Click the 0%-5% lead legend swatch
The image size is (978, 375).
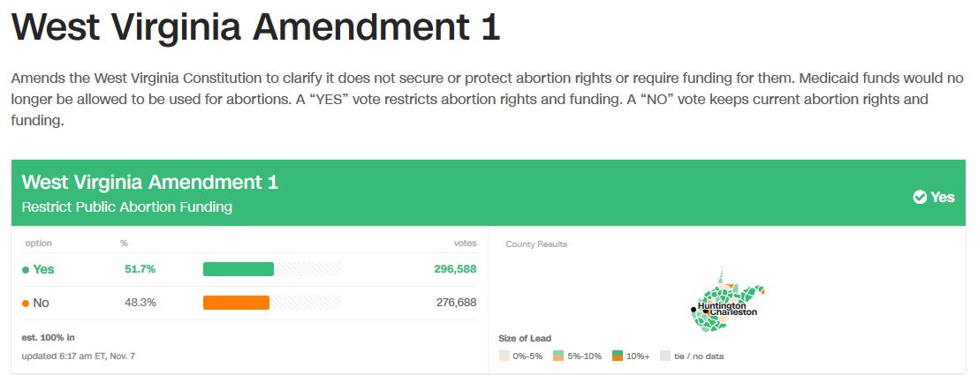504,356
